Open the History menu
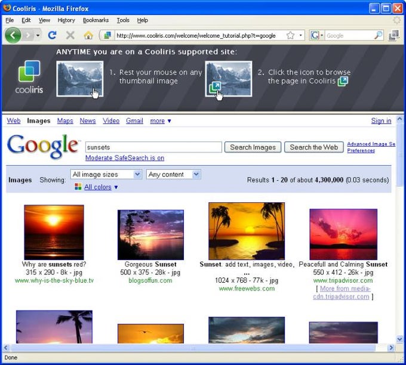 click(66, 20)
